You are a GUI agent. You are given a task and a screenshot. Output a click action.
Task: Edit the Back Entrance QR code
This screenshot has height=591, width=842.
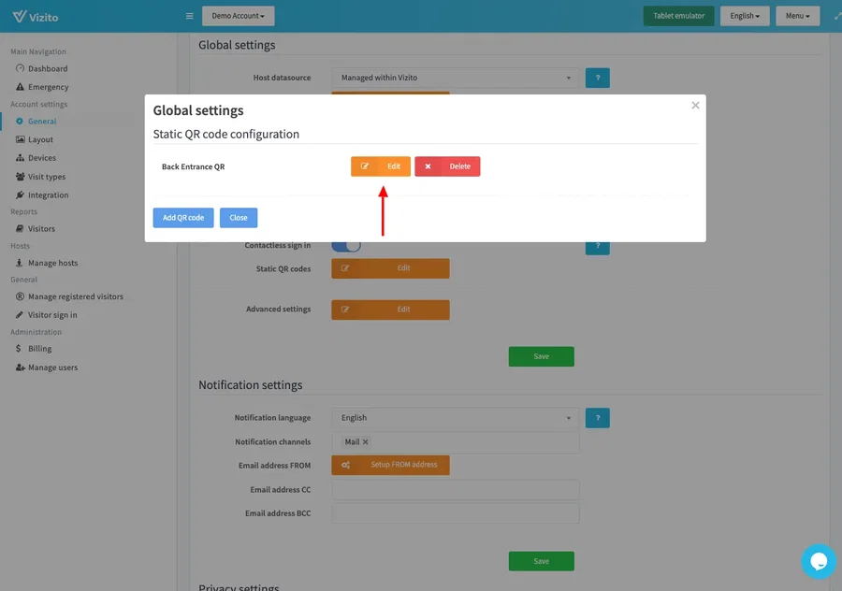(x=381, y=166)
